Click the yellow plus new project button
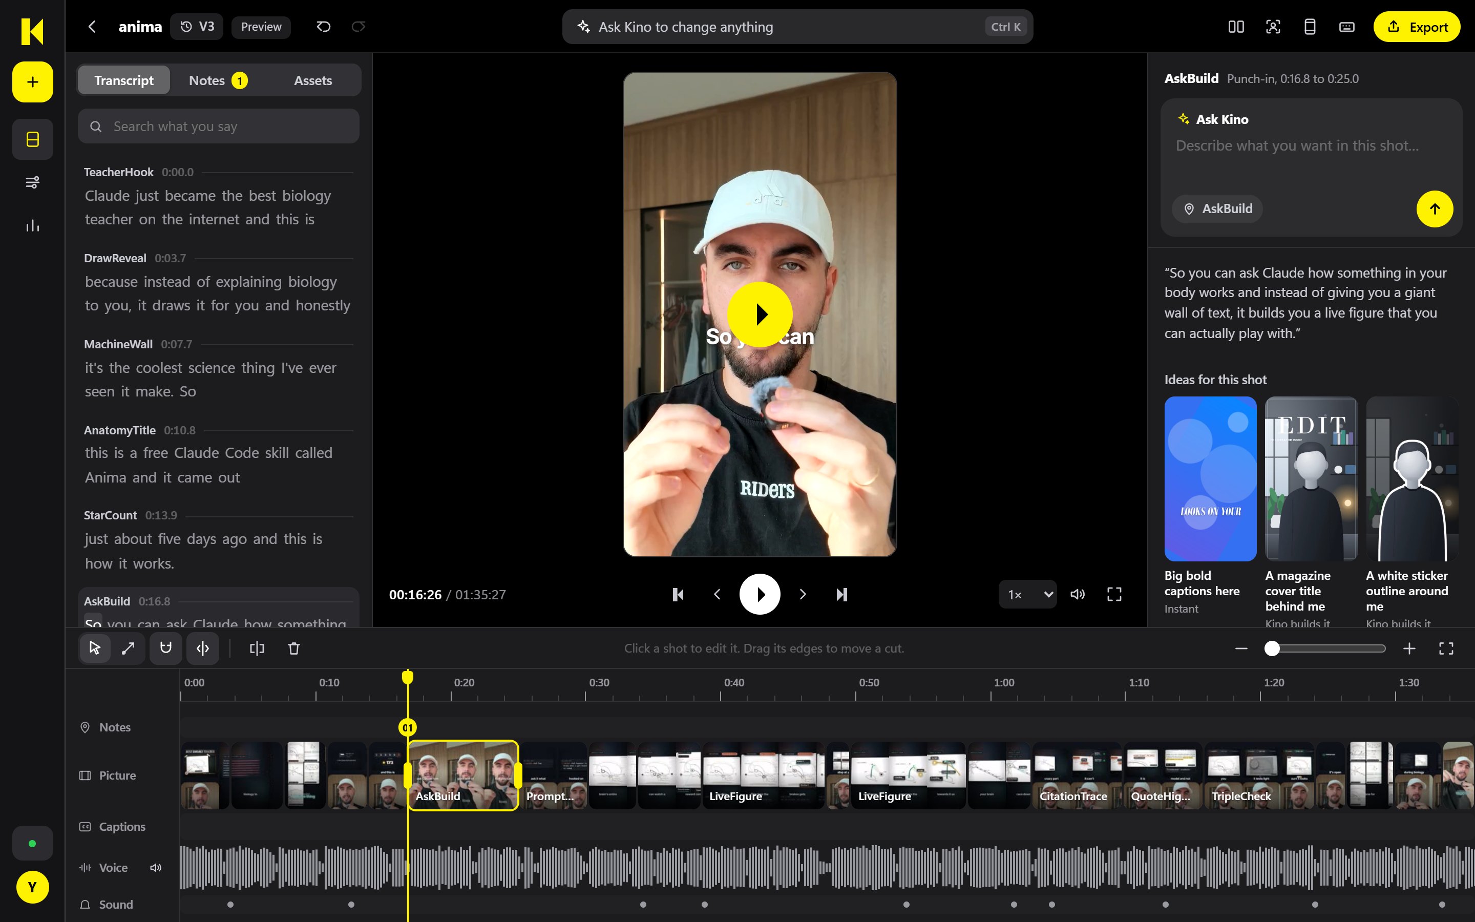Viewport: 1475px width, 922px height. click(x=32, y=82)
